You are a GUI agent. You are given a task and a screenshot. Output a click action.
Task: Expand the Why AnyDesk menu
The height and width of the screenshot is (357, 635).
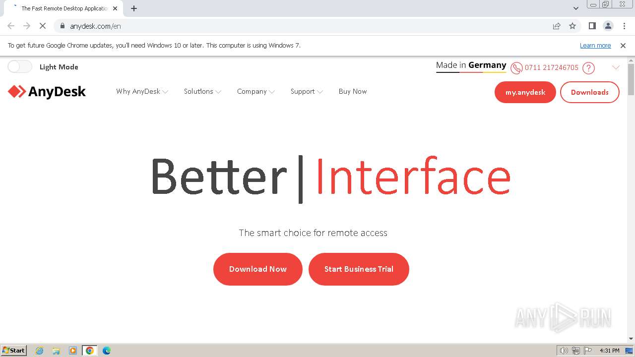142,92
